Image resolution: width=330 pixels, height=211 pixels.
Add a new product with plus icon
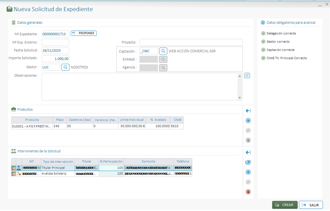(x=248, y=121)
